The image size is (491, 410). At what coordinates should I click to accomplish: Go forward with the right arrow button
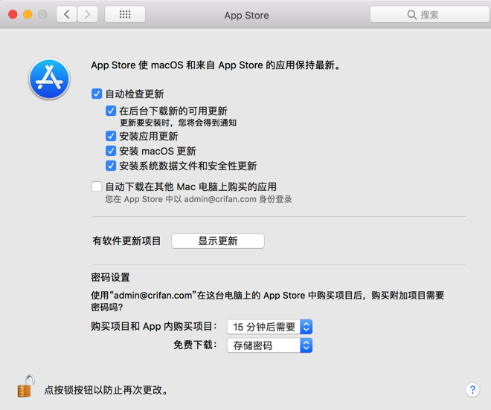point(88,14)
